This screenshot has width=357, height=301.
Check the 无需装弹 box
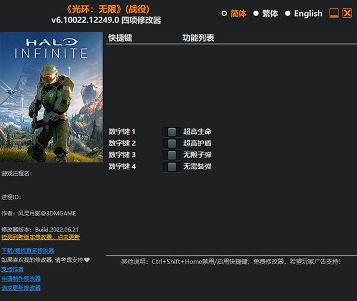pos(171,167)
